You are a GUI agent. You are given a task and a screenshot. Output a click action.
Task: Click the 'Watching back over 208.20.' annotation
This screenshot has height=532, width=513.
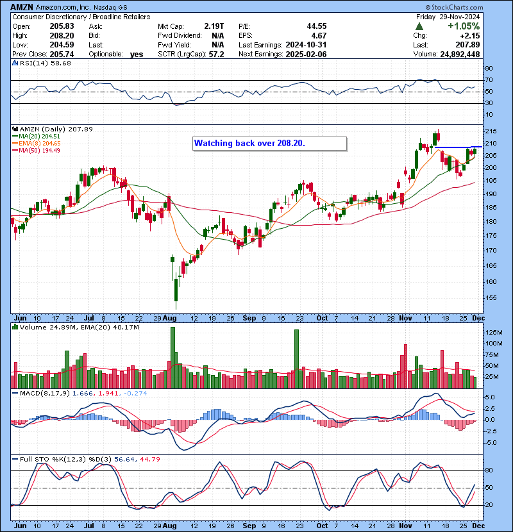click(x=270, y=144)
